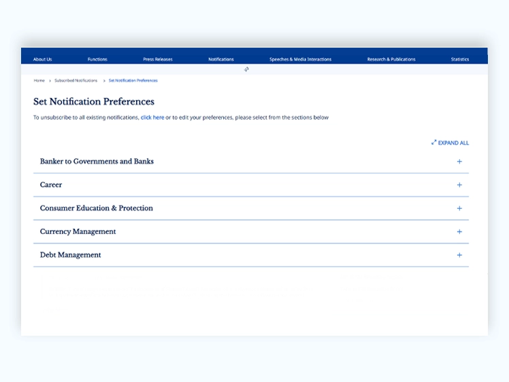The height and width of the screenshot is (382, 509).
Task: Open the Statistics menu item
Action: (x=459, y=59)
